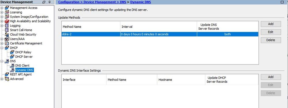288x108 pixels.
Task: Select Certificate Management in tree
Action: click(26, 43)
